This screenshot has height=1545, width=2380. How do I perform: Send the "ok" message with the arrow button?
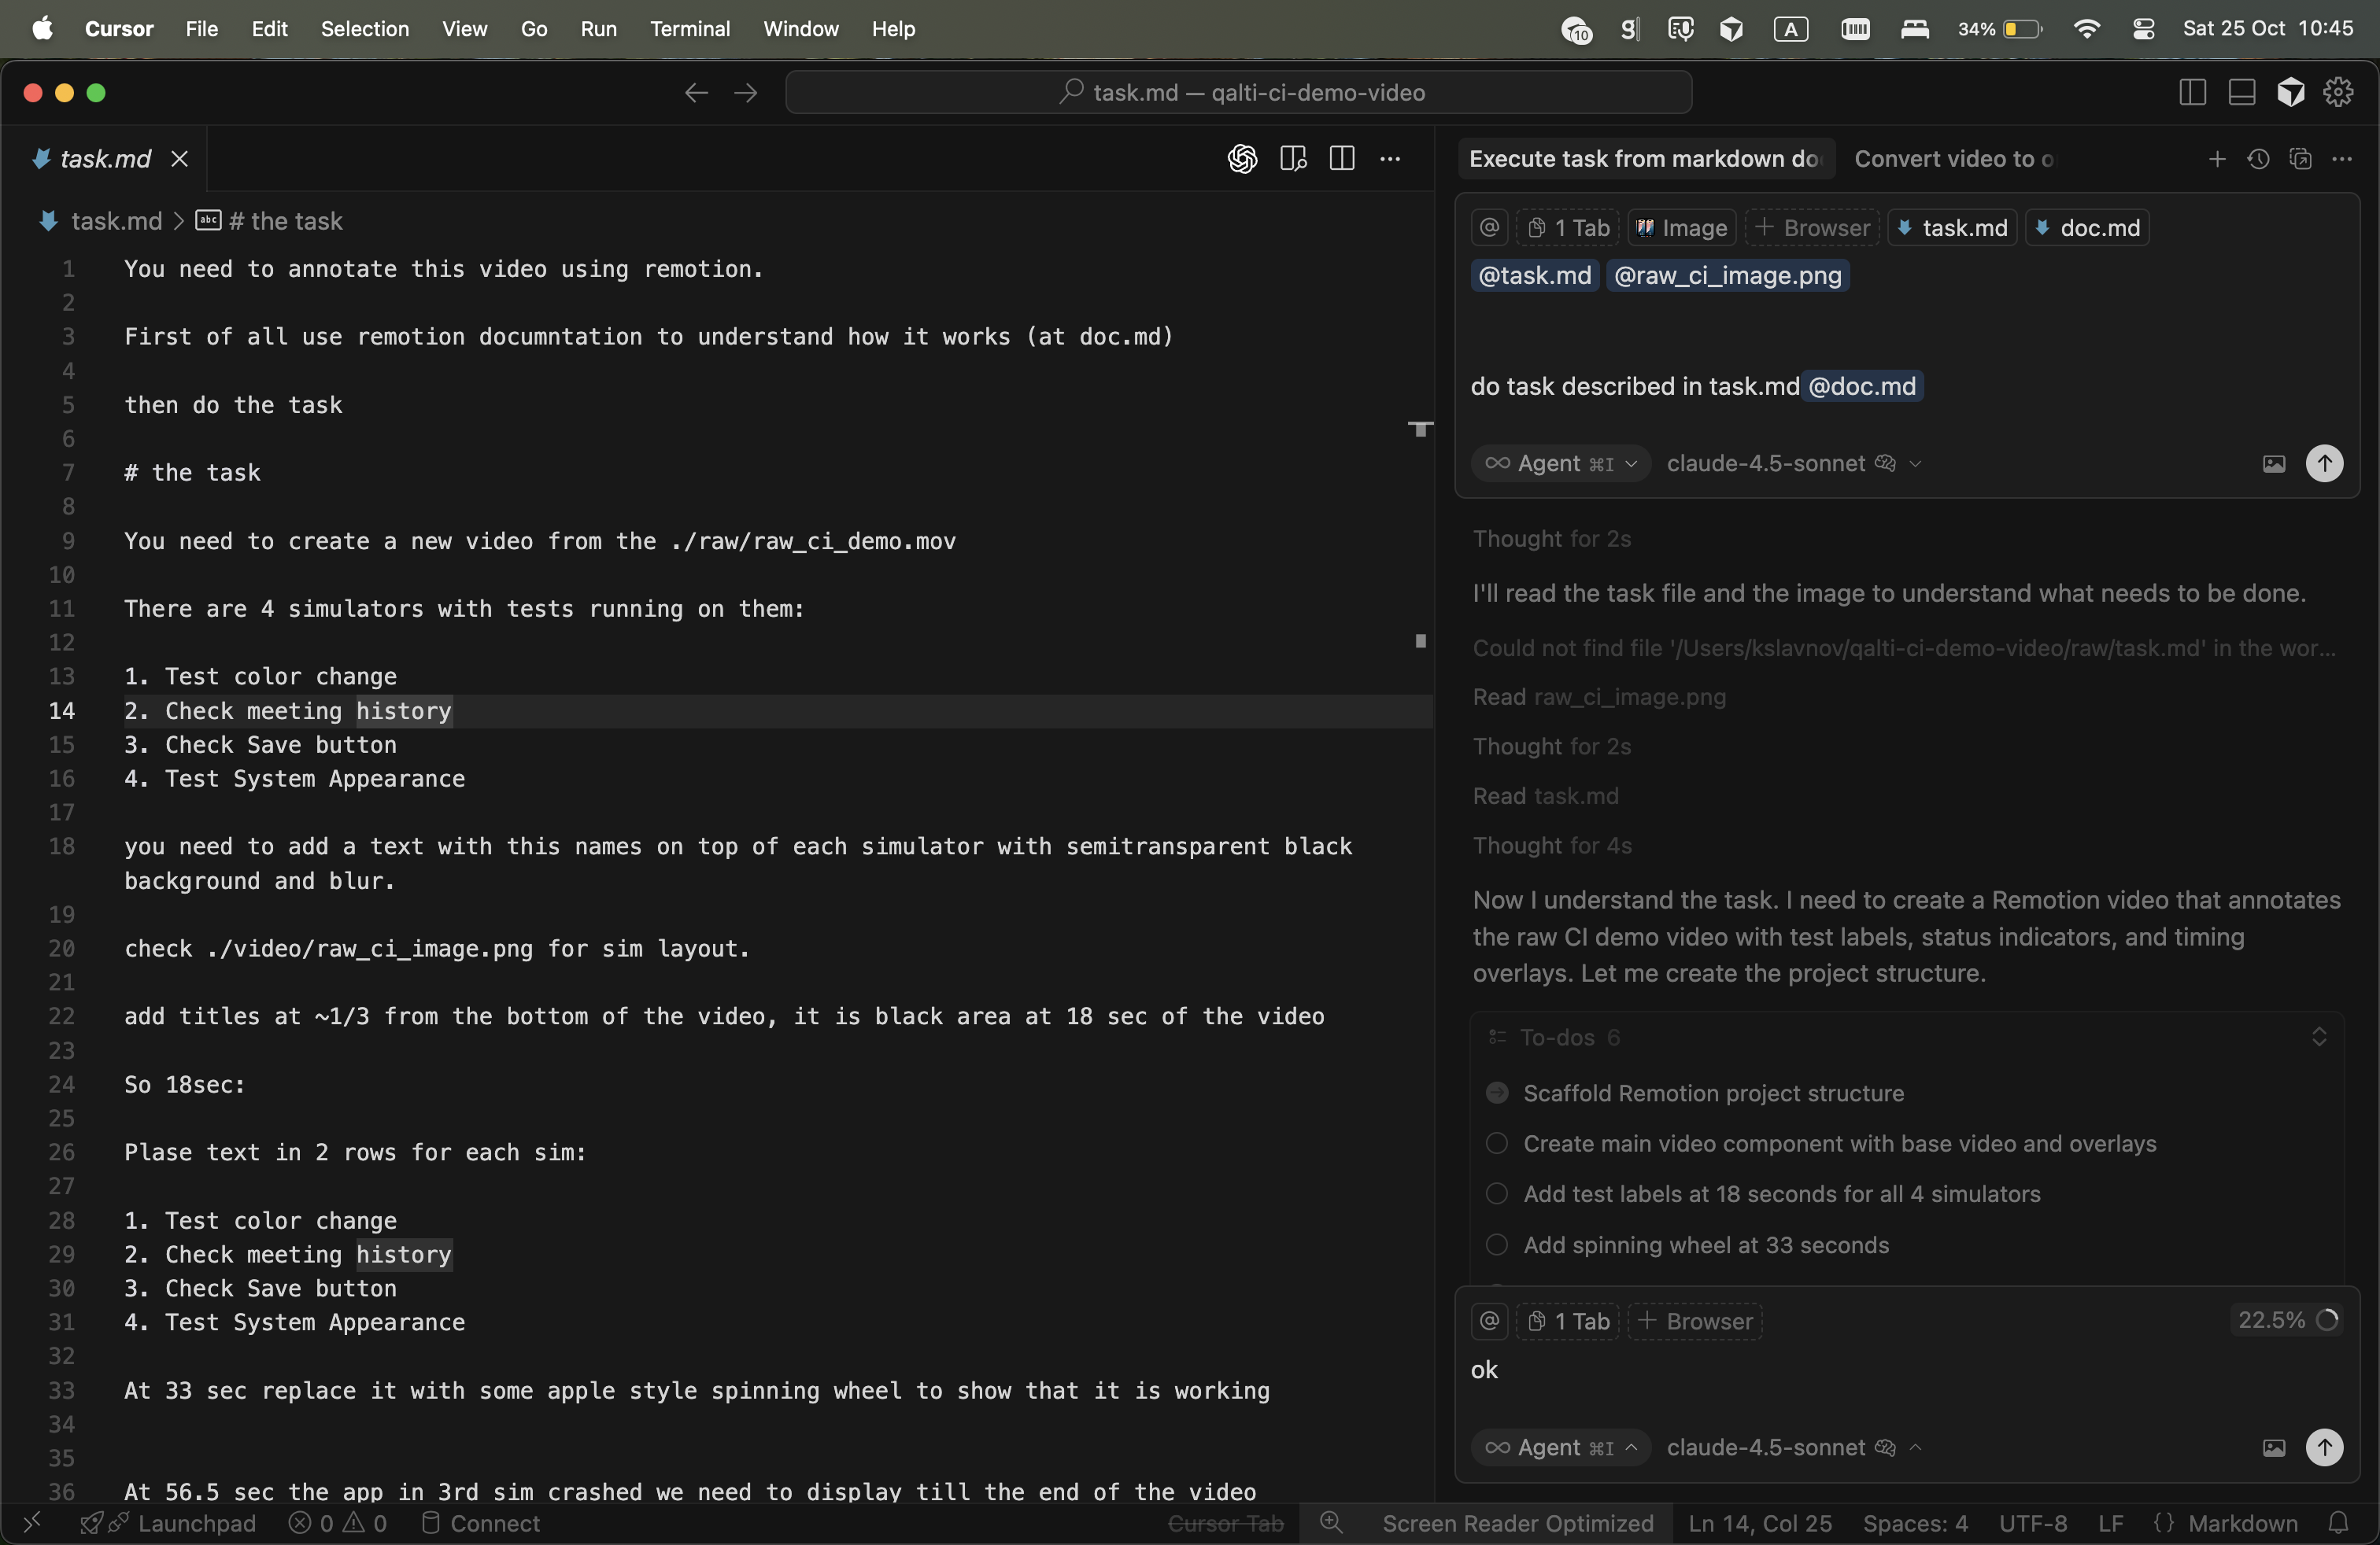pos(2324,1447)
